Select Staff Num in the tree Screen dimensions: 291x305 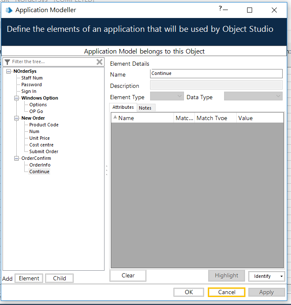pos(32,78)
